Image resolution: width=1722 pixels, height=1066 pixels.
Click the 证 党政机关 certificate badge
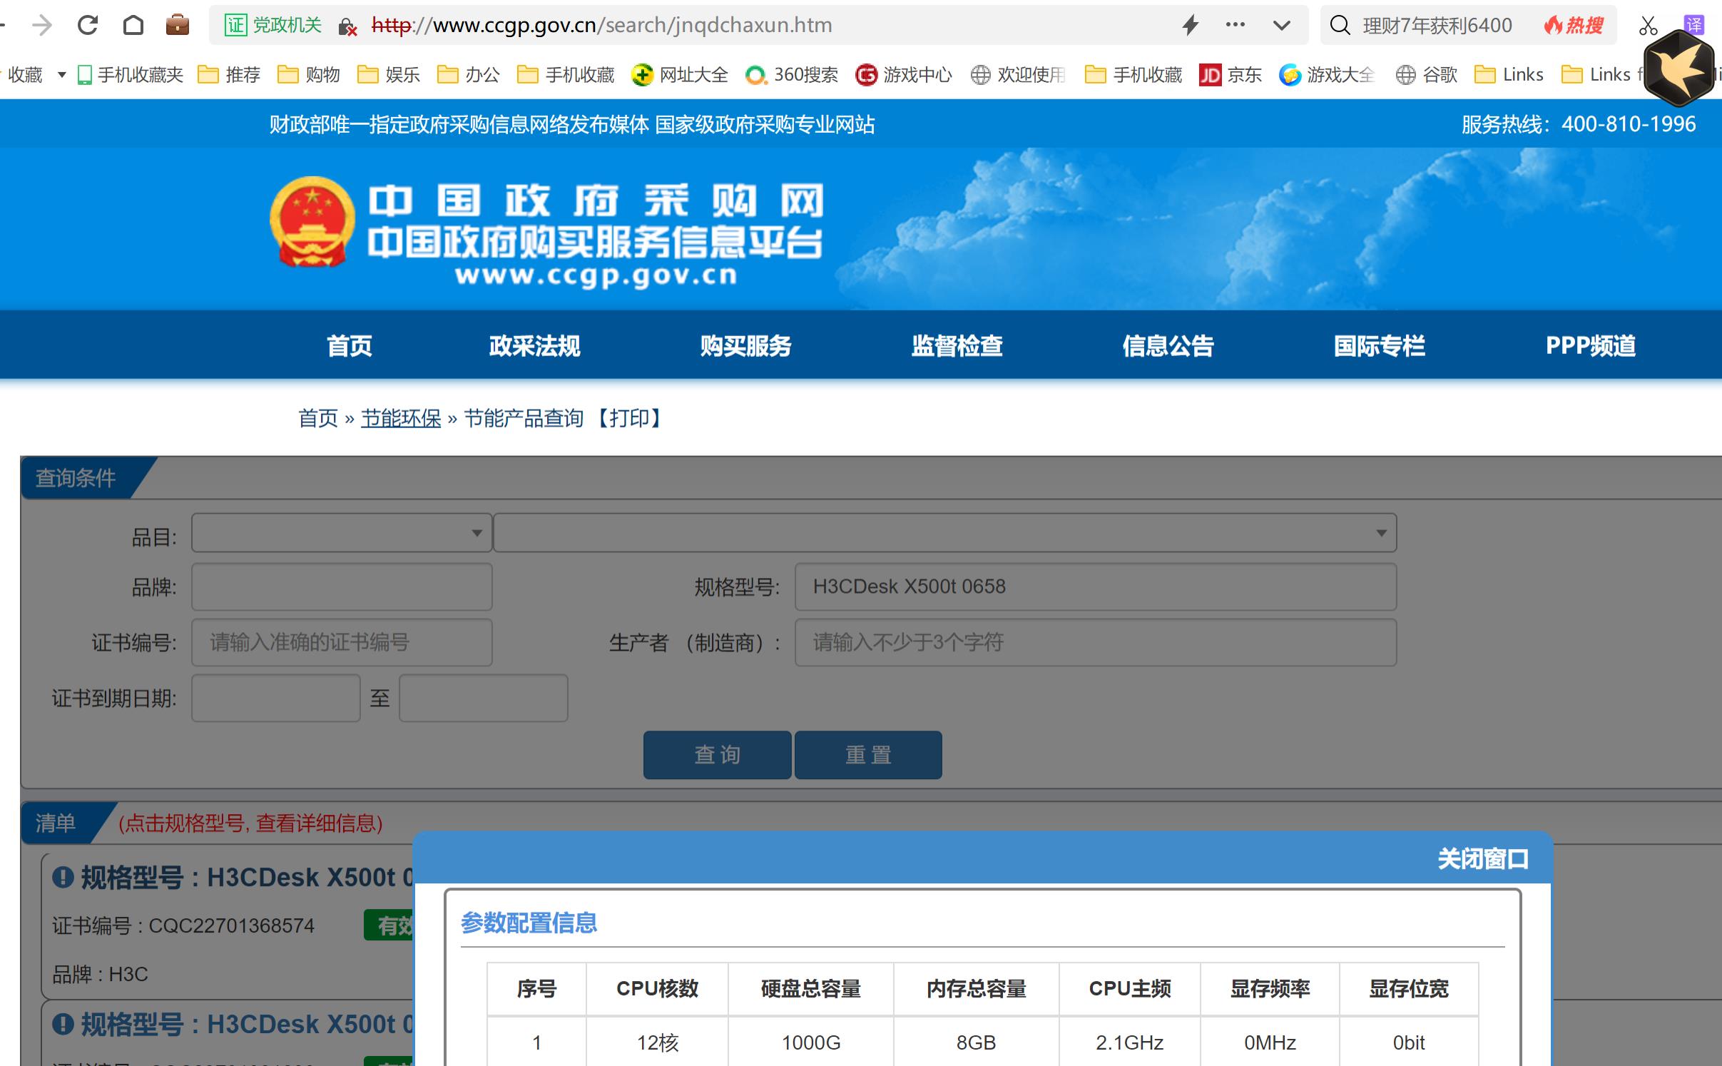274,26
